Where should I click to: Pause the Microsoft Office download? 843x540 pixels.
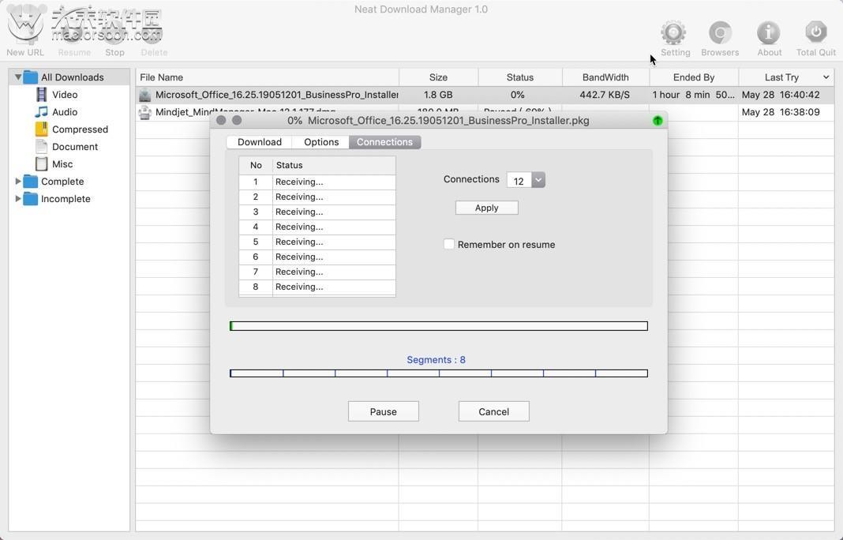(383, 411)
